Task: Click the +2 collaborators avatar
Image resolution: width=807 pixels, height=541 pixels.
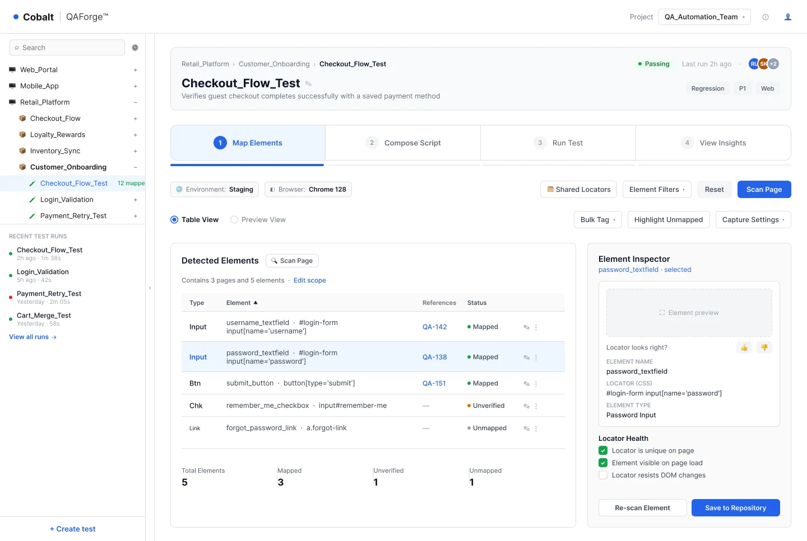Action: [773, 64]
